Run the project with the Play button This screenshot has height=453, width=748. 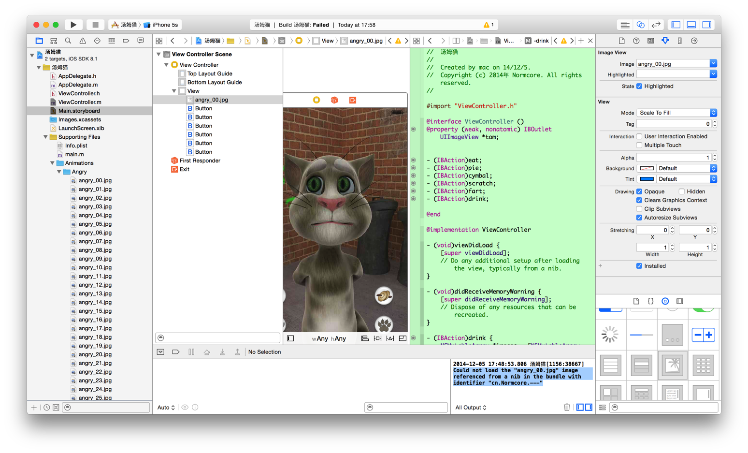(x=73, y=25)
